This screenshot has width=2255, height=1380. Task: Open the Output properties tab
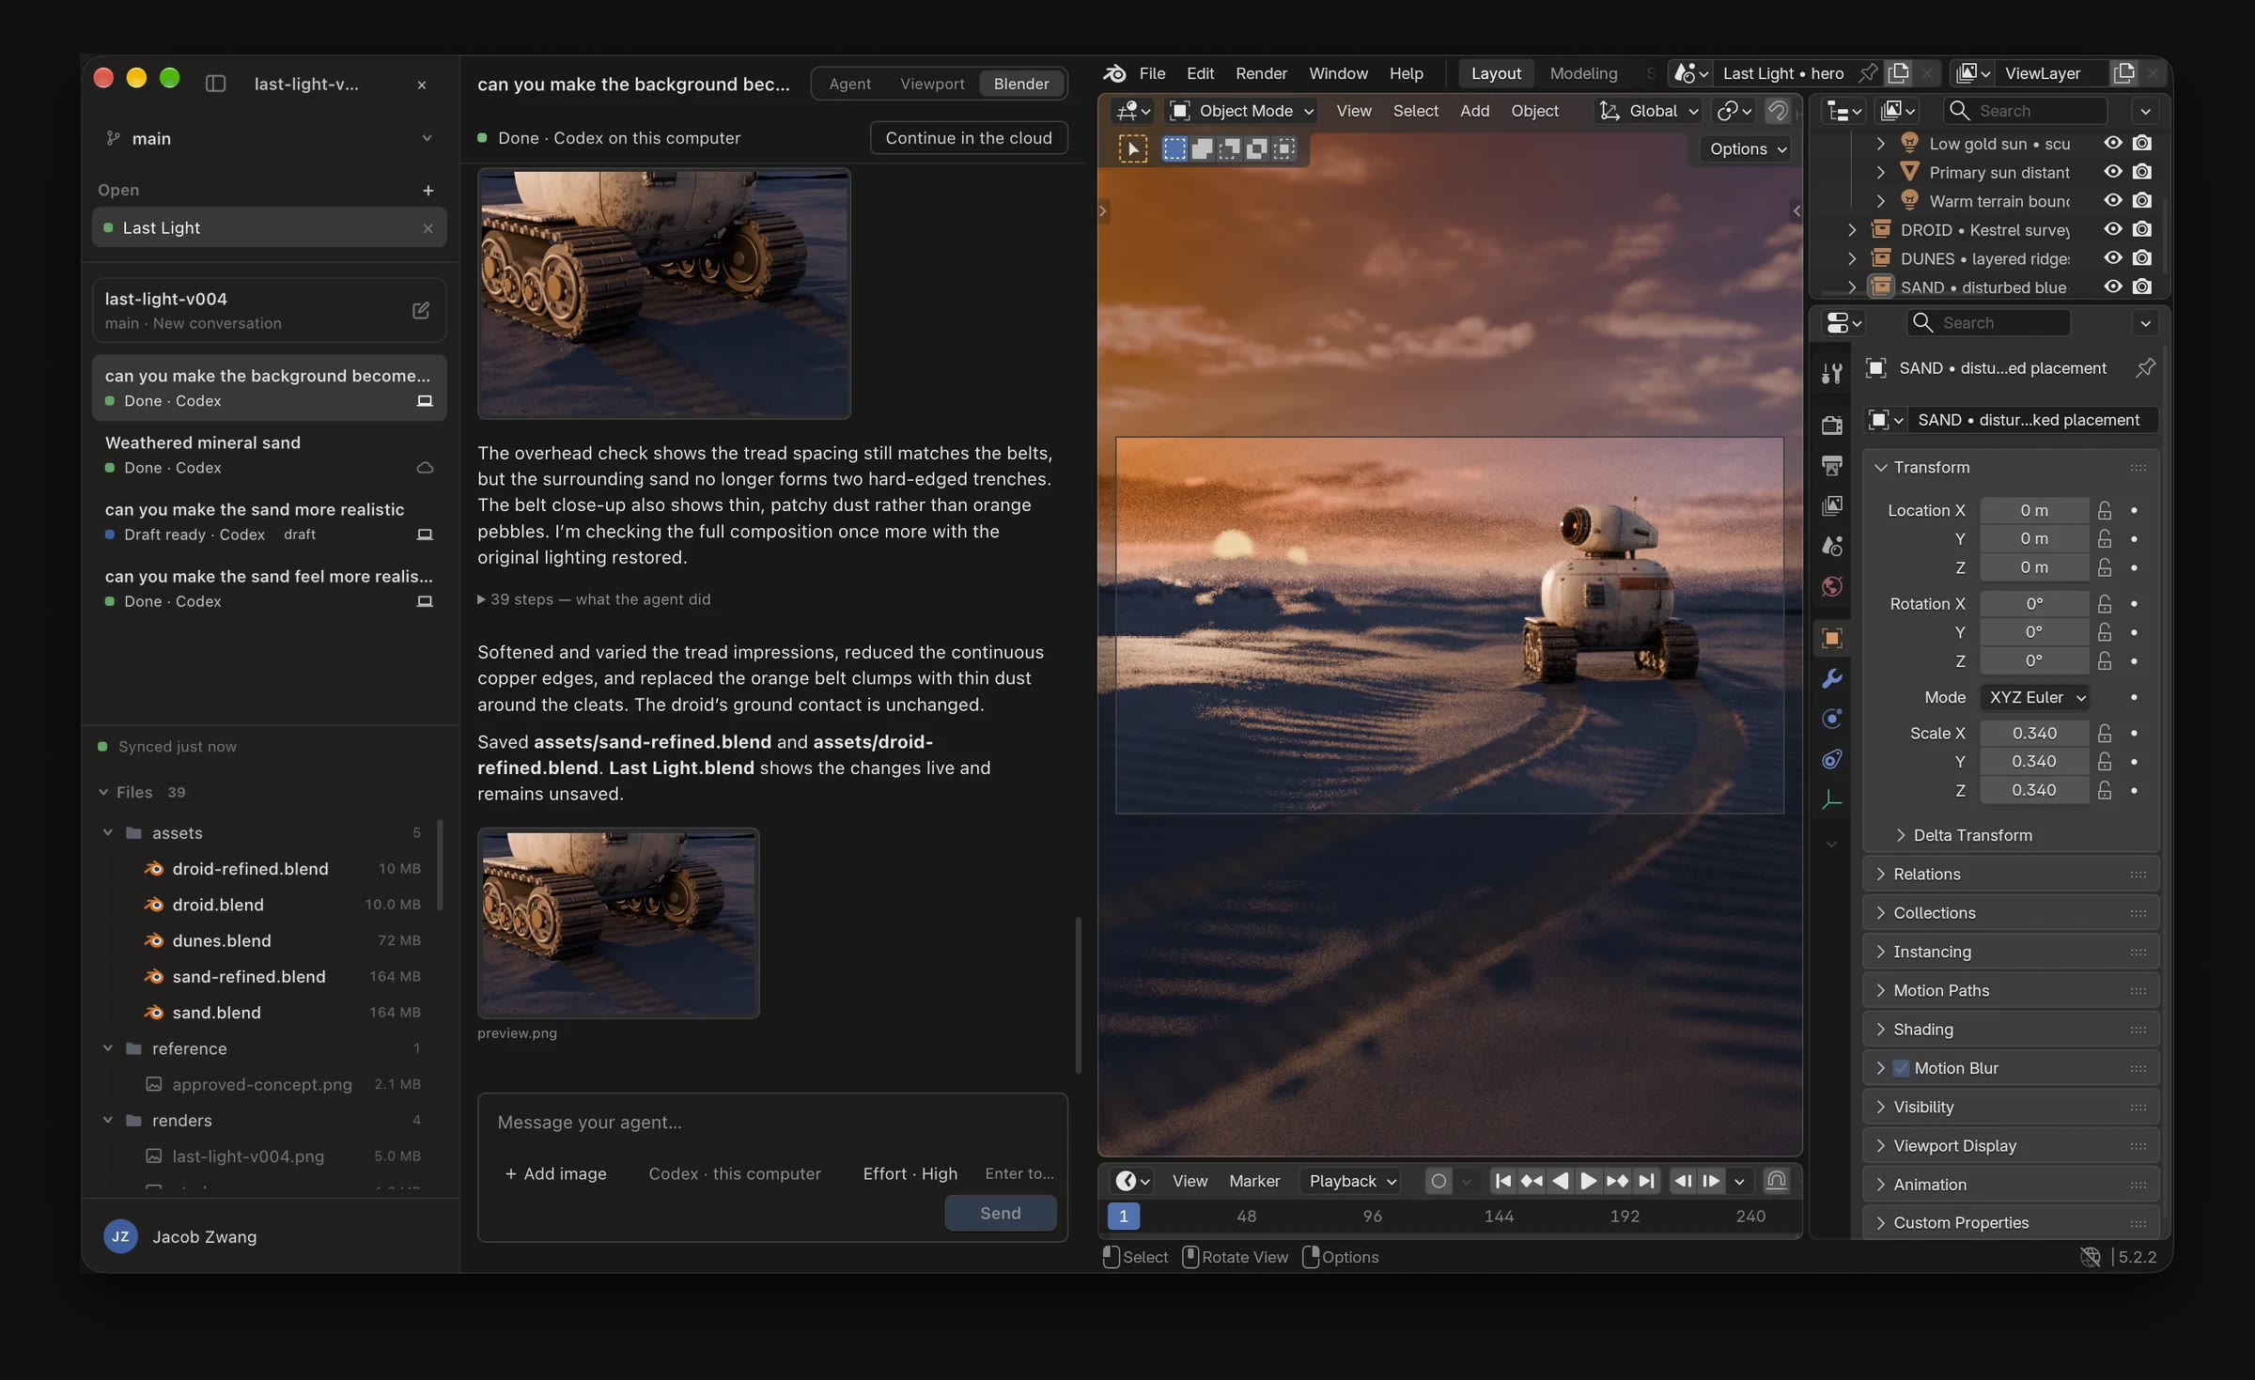click(1831, 466)
